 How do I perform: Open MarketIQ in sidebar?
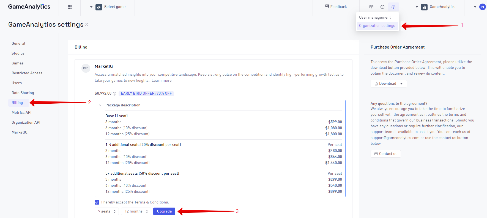[20, 132]
